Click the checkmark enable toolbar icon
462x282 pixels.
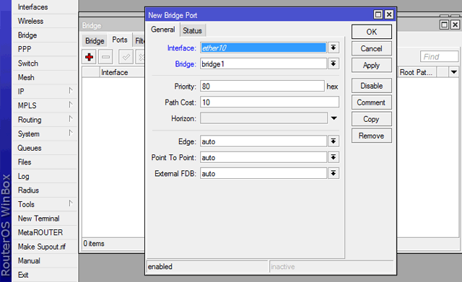click(126, 57)
